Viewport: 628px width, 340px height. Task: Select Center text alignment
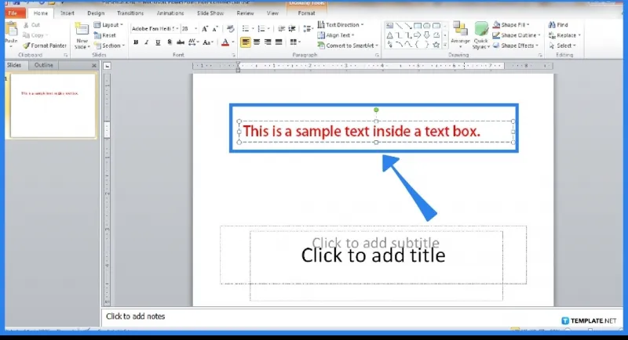click(x=257, y=42)
